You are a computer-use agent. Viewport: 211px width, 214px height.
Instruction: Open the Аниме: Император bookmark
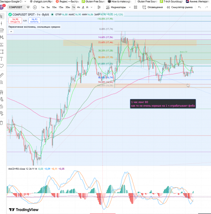coord(199,2)
